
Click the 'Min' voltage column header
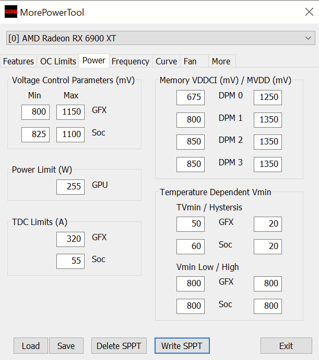click(x=34, y=95)
